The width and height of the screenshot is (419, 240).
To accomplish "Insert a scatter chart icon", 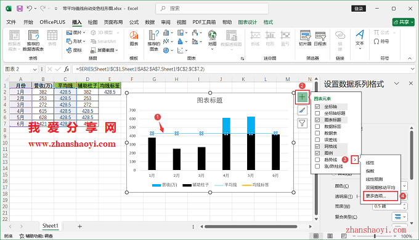I will (x=181, y=50).
